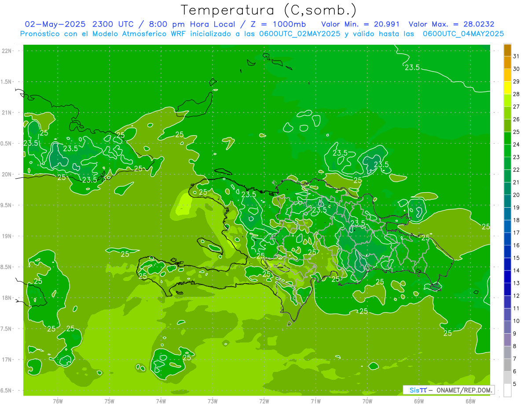The height and width of the screenshot is (407, 528).
Task: Click the orange swatch between 30 and 31
Action: (x=507, y=62)
